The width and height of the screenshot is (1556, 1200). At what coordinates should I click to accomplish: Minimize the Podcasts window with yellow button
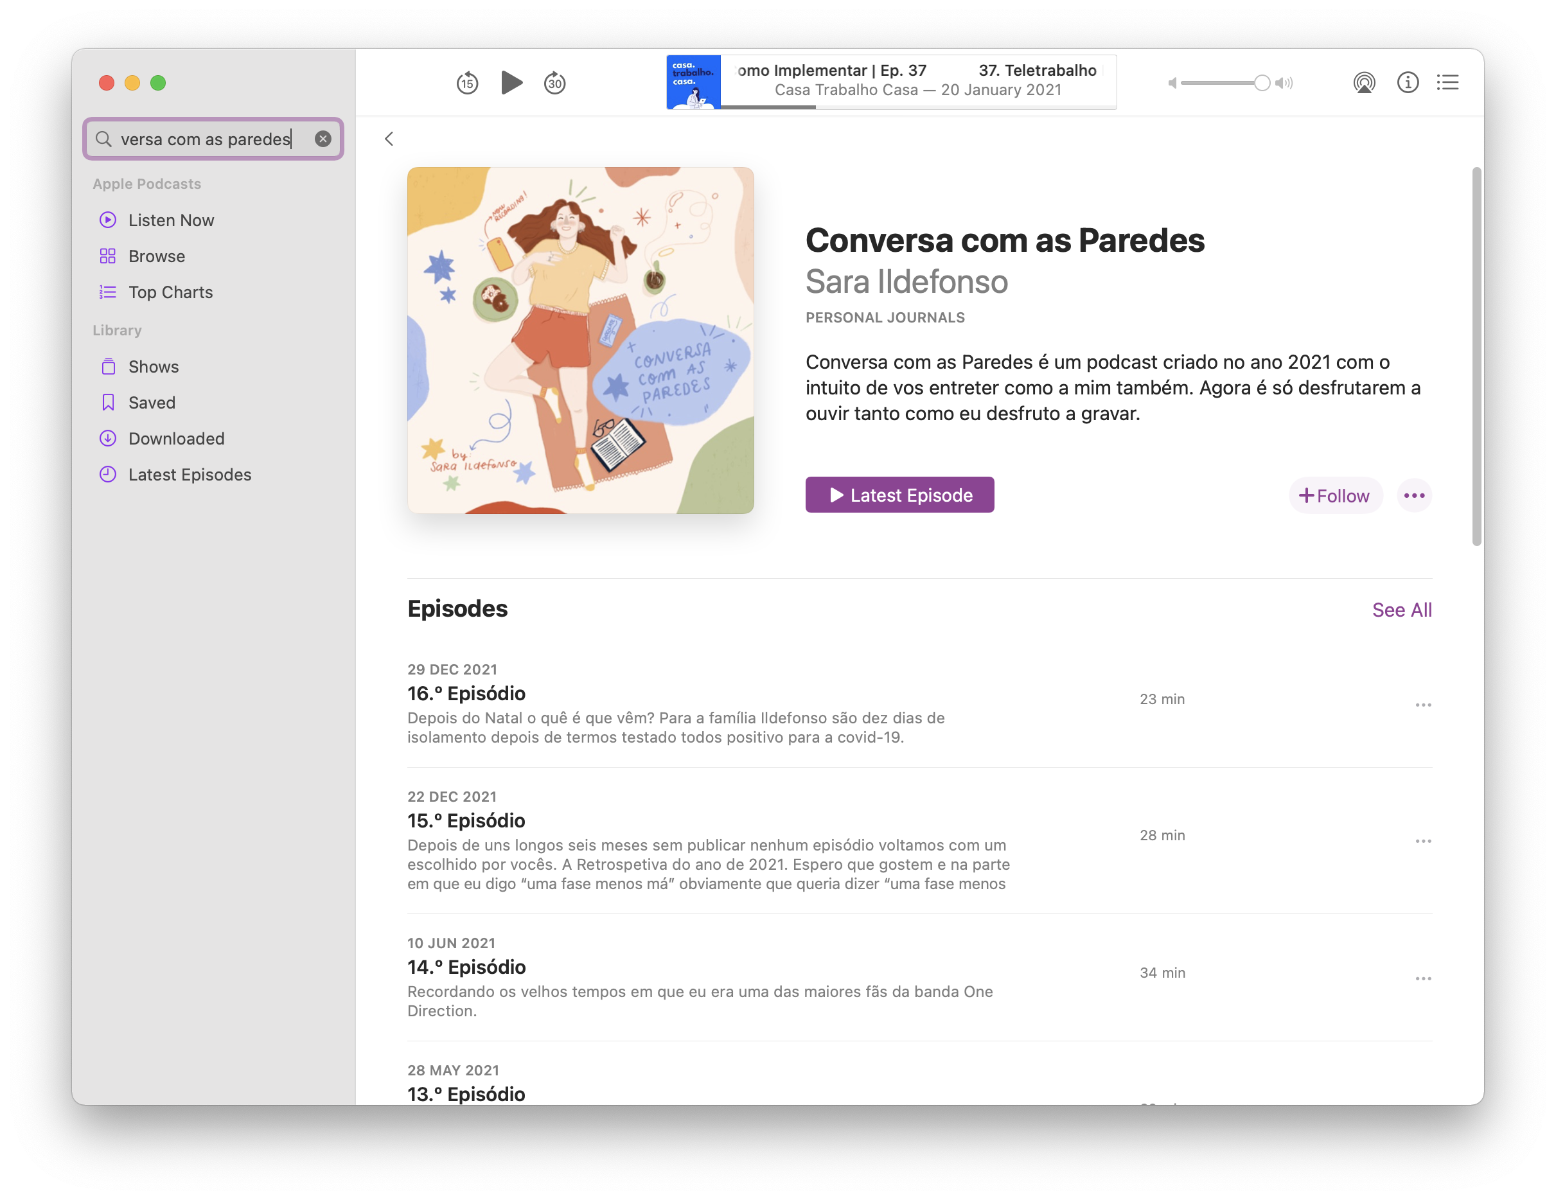pos(132,83)
